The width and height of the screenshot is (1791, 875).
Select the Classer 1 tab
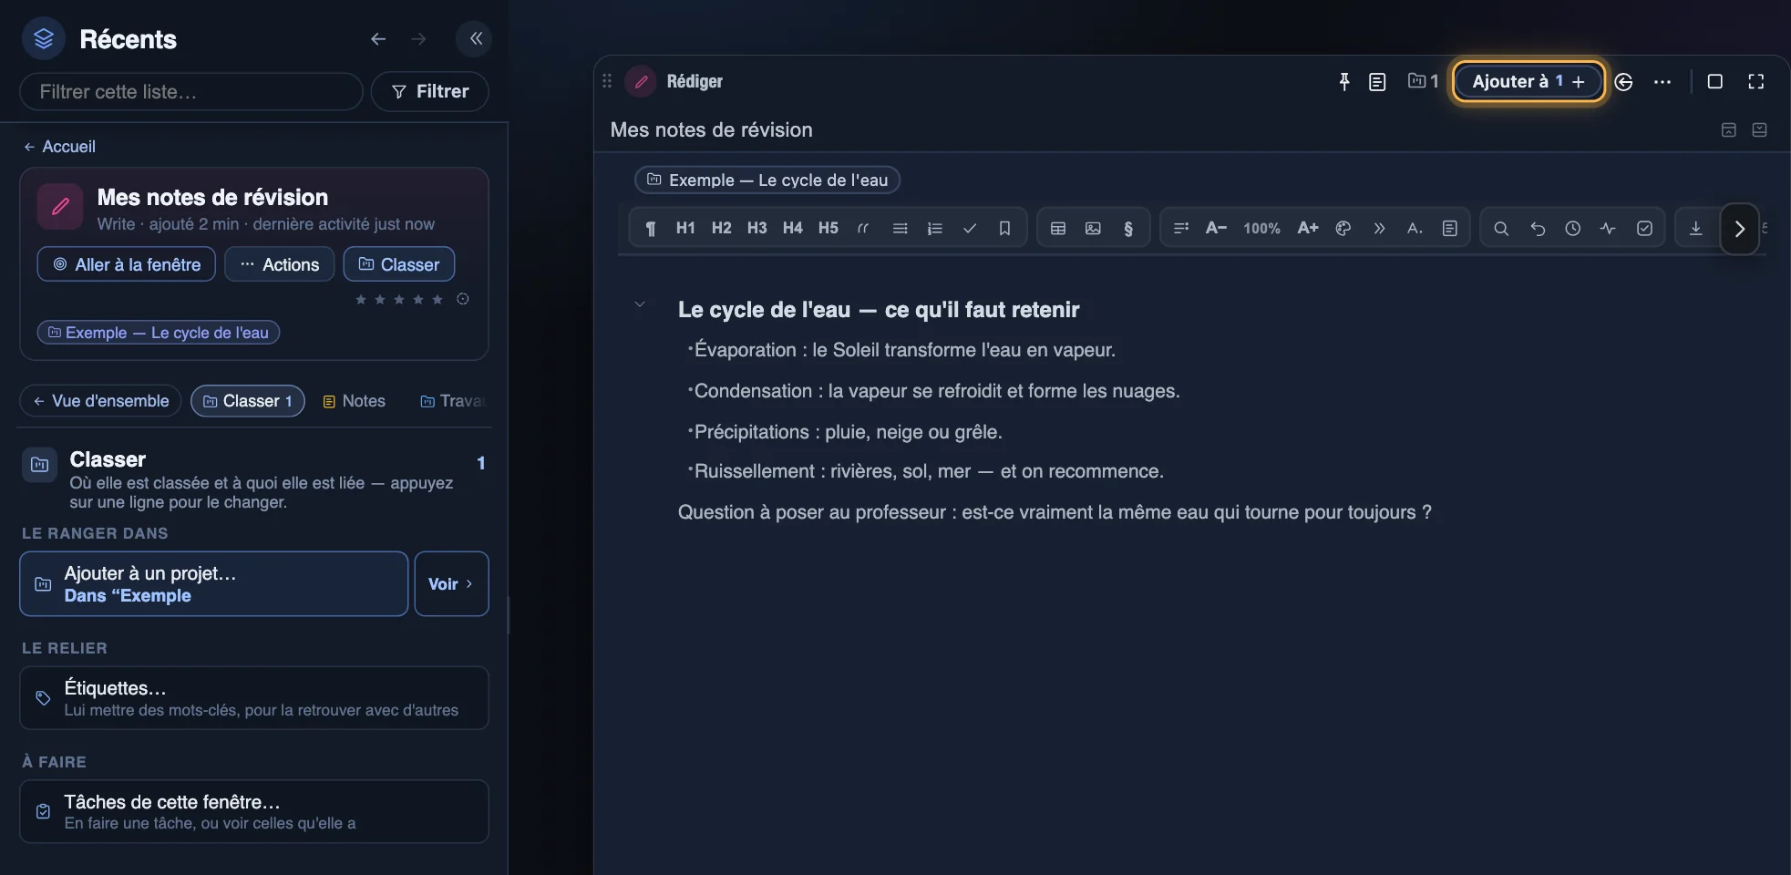[x=248, y=401]
